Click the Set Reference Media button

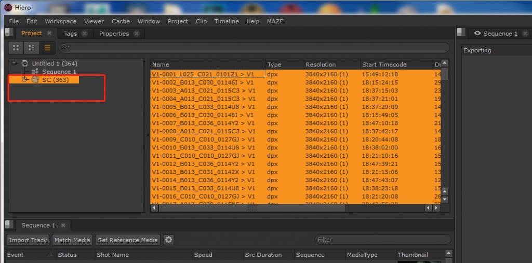(x=128, y=240)
